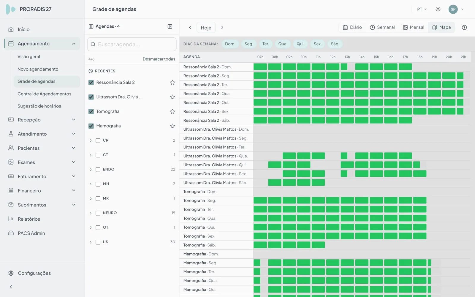Screen dimensions: 475x297
Task: Switch to the Mensal view
Action: 414,27
